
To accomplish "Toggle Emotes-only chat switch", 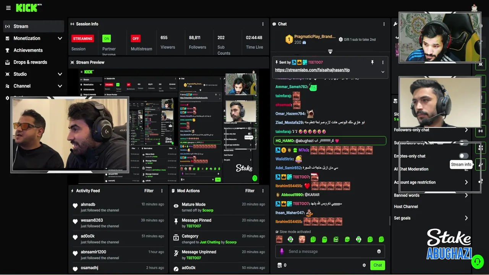I will click(463, 156).
